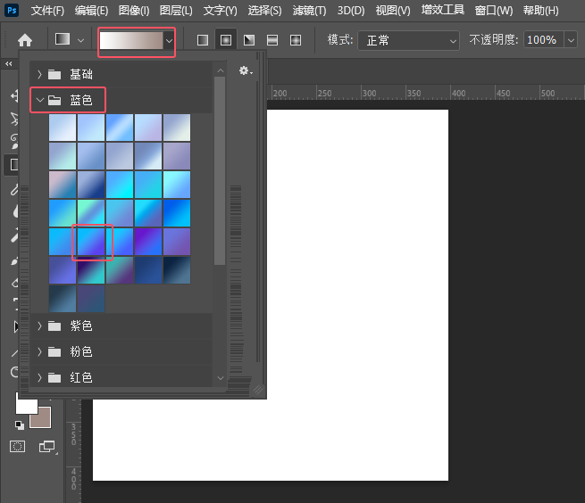Click the Home icon in options bar
This screenshot has width=585, height=503.
(x=25, y=40)
